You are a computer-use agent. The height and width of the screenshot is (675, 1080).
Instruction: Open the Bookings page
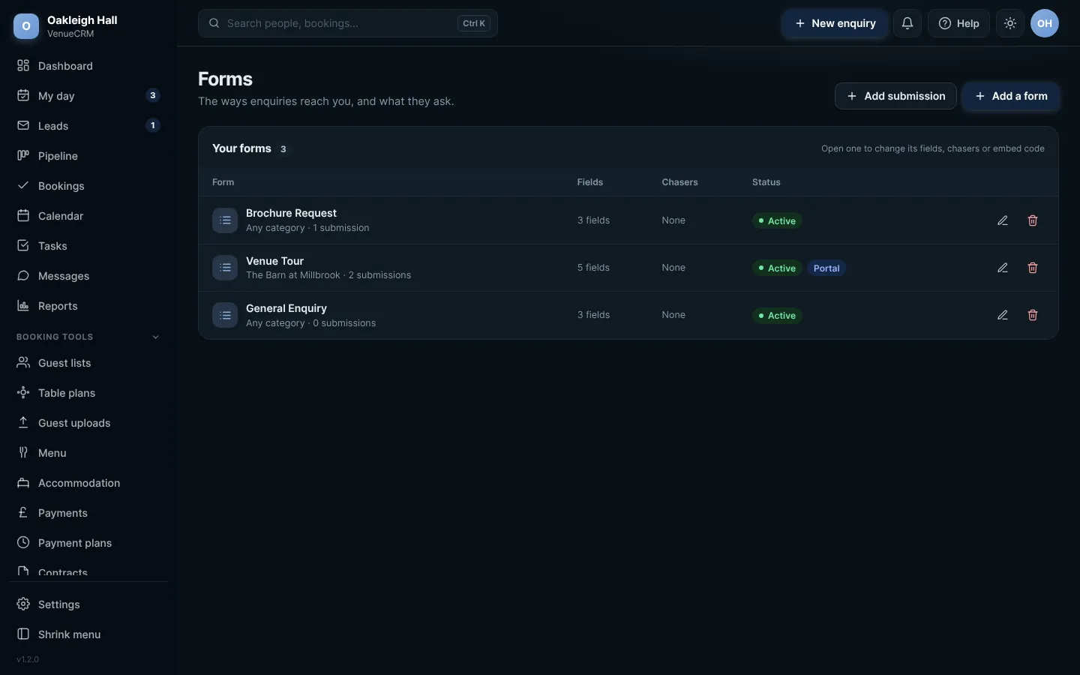88,186
